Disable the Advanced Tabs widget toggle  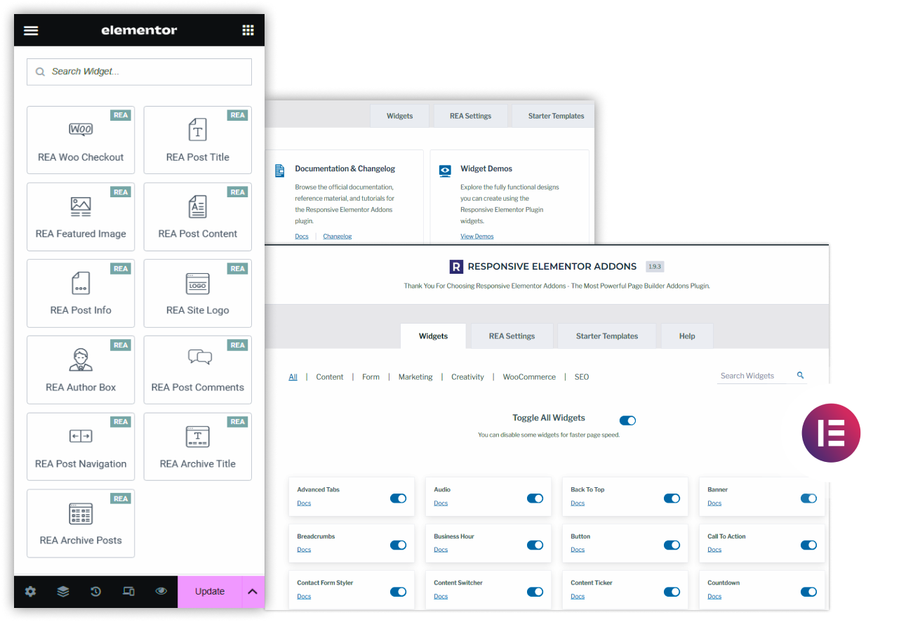click(x=398, y=498)
